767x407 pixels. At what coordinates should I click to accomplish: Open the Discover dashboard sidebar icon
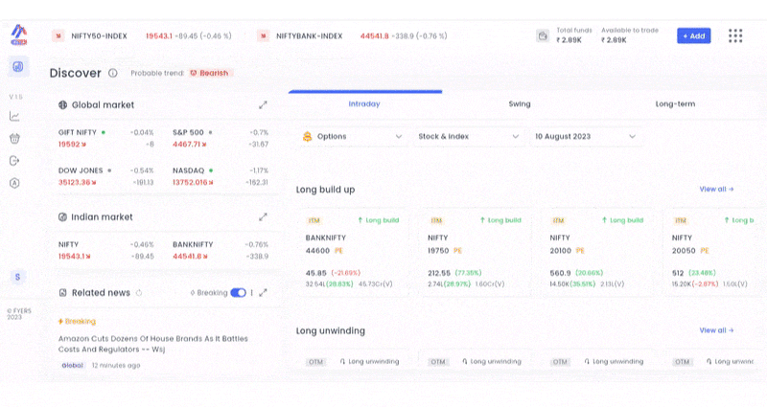pyautogui.click(x=18, y=66)
